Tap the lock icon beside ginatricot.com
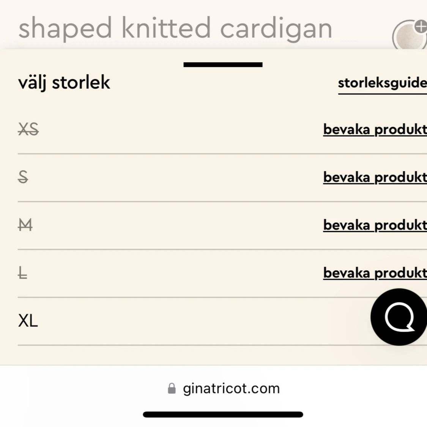The height and width of the screenshot is (427, 427). 172,388
